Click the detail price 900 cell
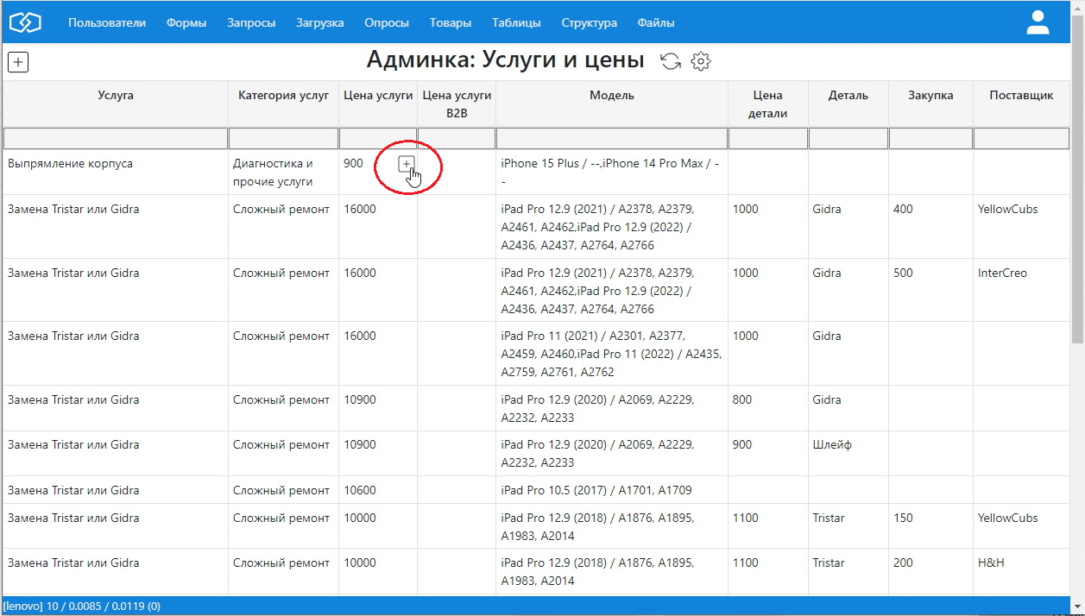This screenshot has height=616, width=1085. (768, 454)
